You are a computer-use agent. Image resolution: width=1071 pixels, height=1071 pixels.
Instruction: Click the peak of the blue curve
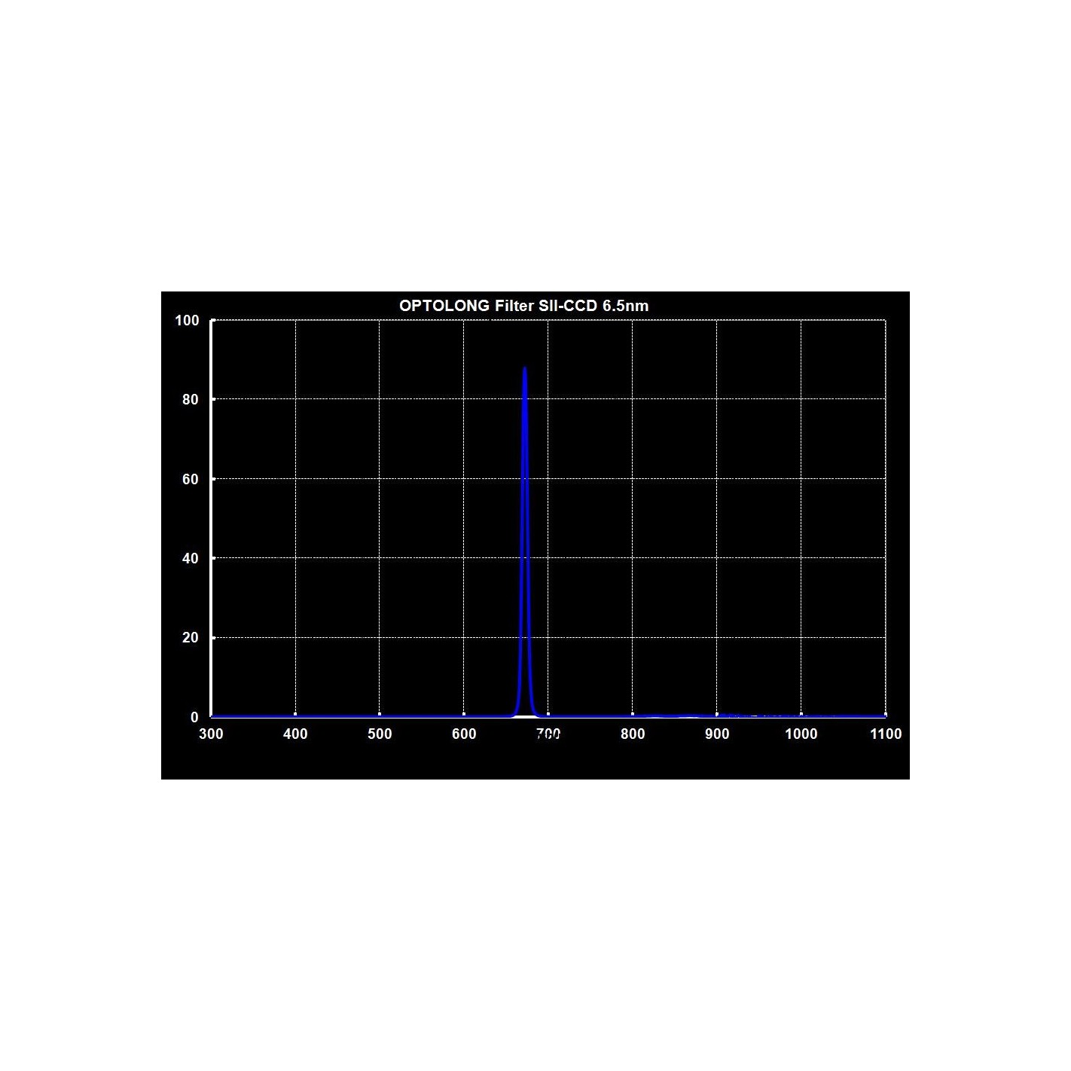[524, 369]
